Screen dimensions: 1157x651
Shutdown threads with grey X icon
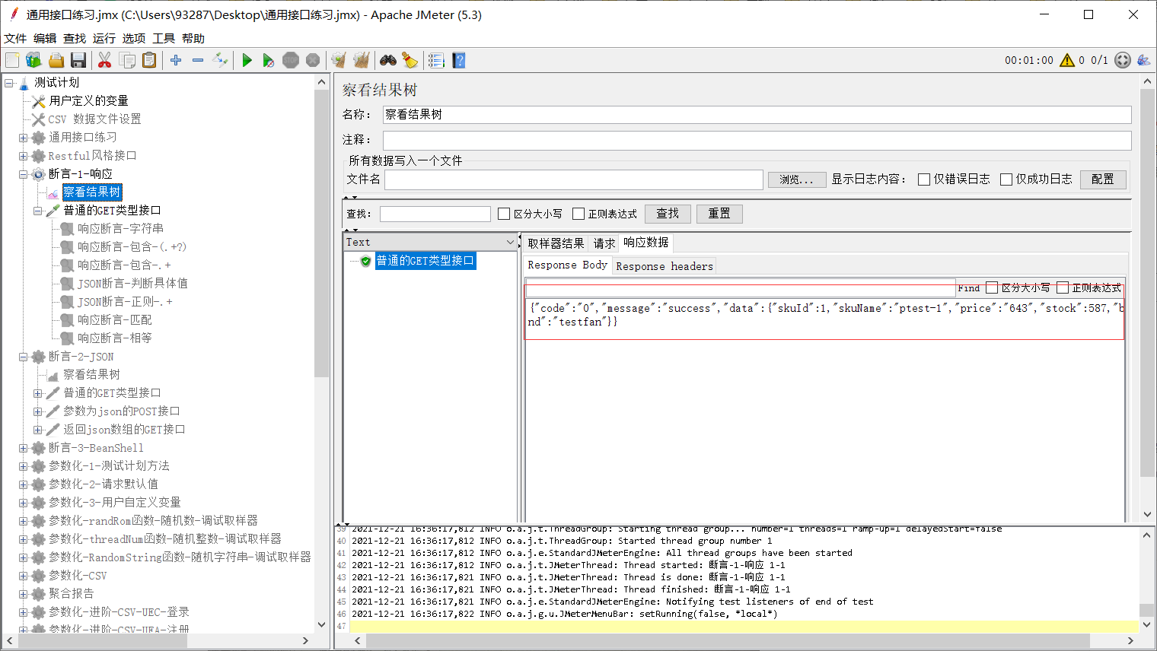click(313, 60)
